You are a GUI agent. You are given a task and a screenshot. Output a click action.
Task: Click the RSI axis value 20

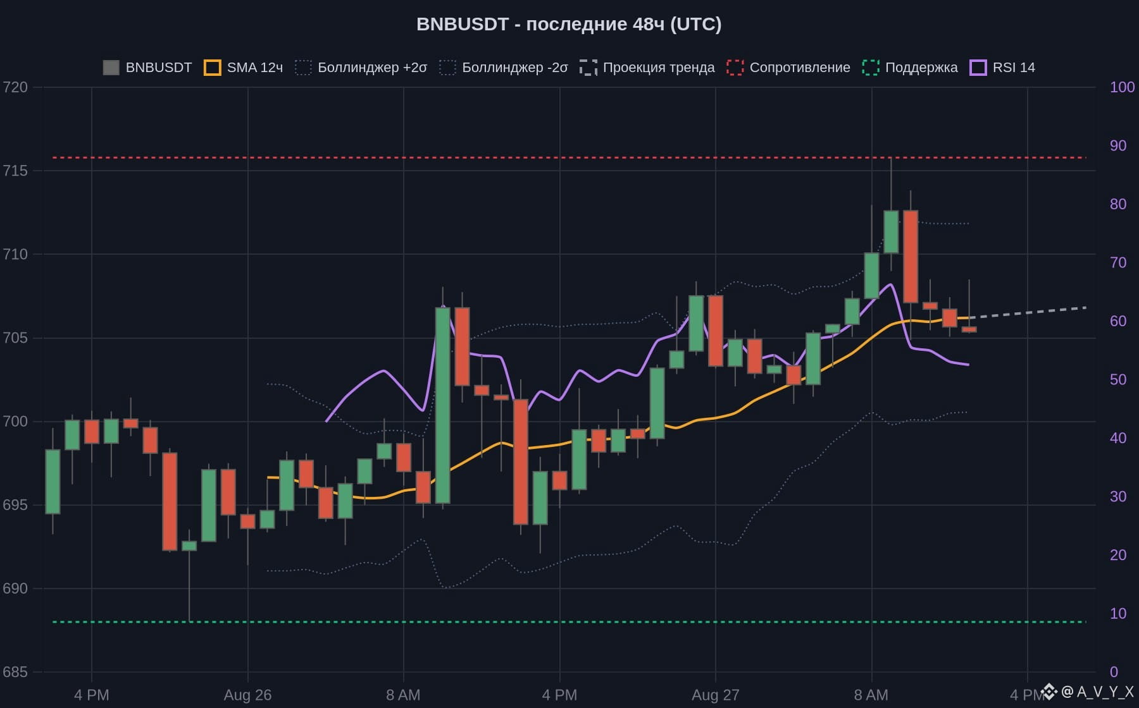pyautogui.click(x=1118, y=555)
